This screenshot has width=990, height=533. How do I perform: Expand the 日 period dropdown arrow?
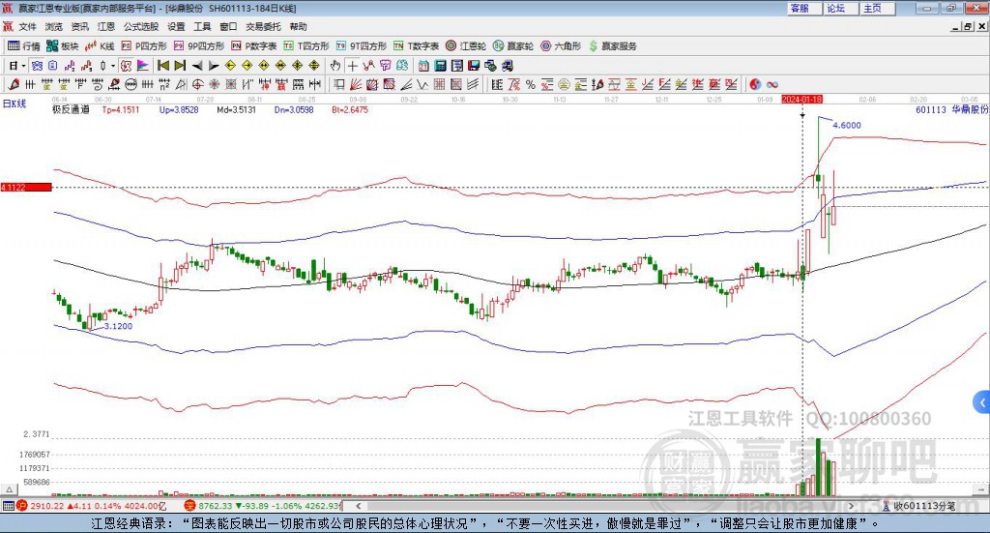[22, 66]
